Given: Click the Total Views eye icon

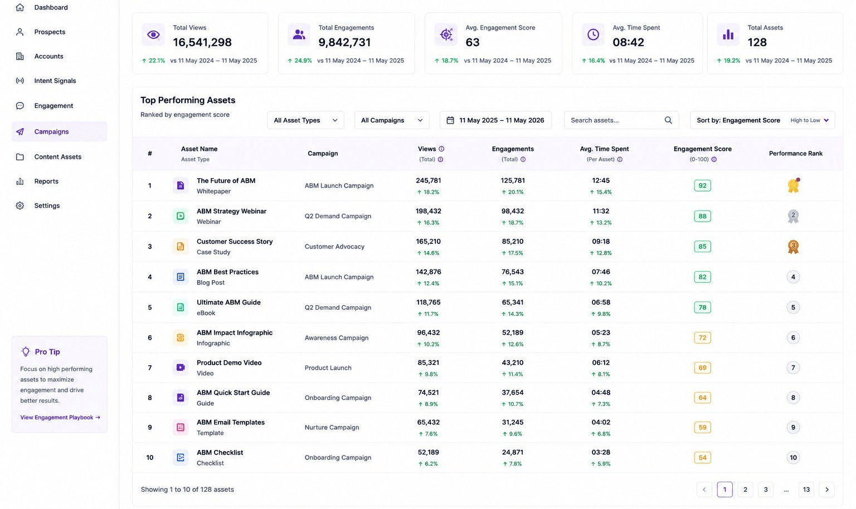Looking at the screenshot, I should pos(153,35).
